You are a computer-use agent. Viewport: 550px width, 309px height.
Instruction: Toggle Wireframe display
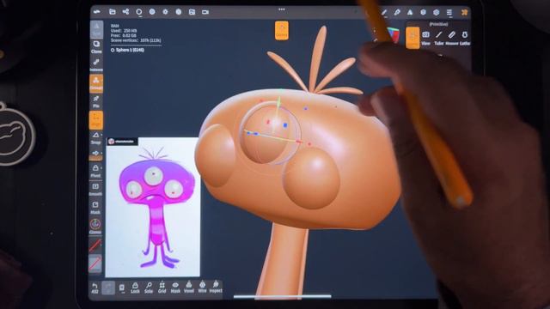pos(203,288)
